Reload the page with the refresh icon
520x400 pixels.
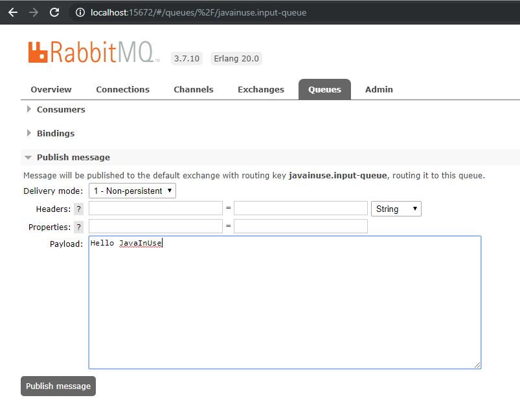coord(54,12)
